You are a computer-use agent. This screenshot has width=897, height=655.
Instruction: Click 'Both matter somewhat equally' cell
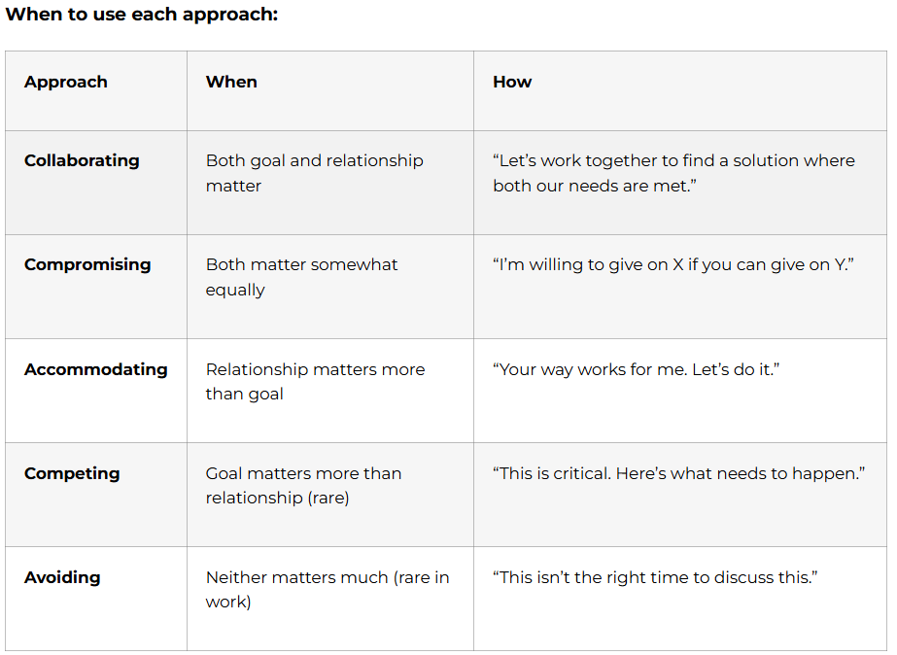pyautogui.click(x=301, y=276)
